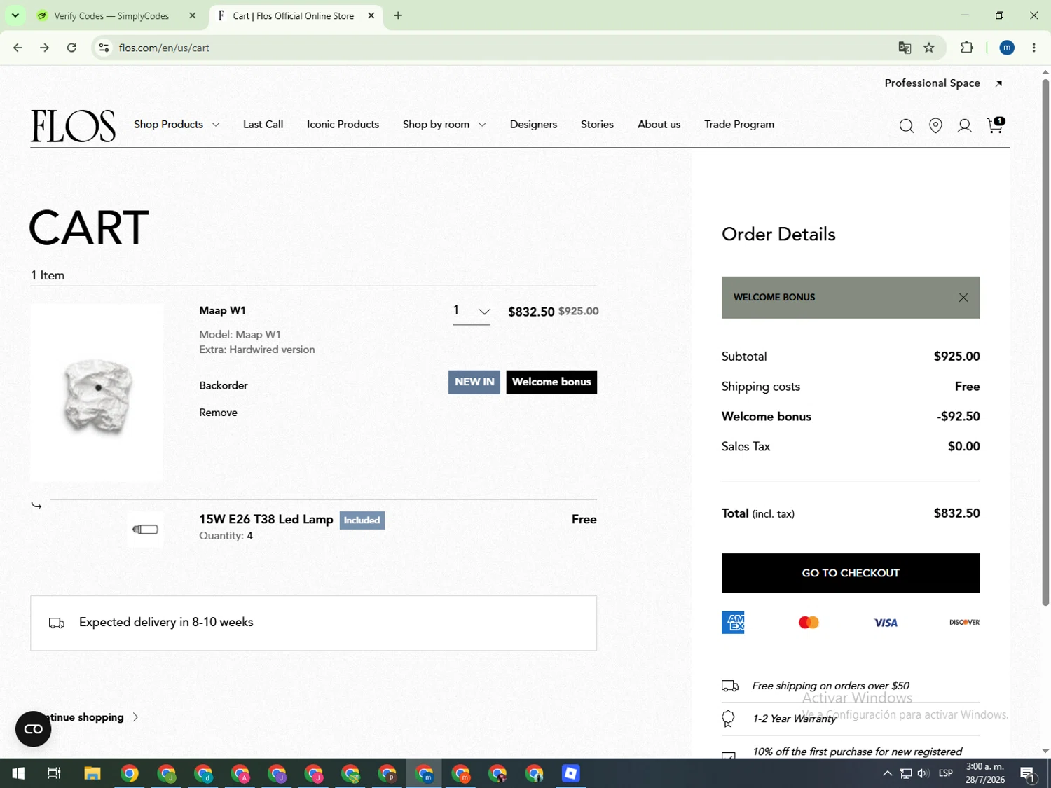The width and height of the screenshot is (1051, 788).
Task: Open the browser extensions puzzle icon
Action: (967, 48)
